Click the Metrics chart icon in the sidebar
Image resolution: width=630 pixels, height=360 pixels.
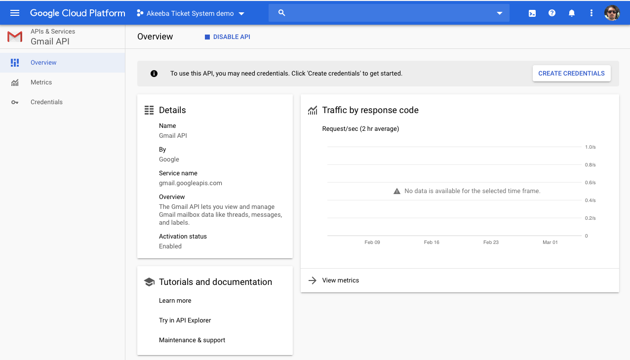(x=15, y=82)
